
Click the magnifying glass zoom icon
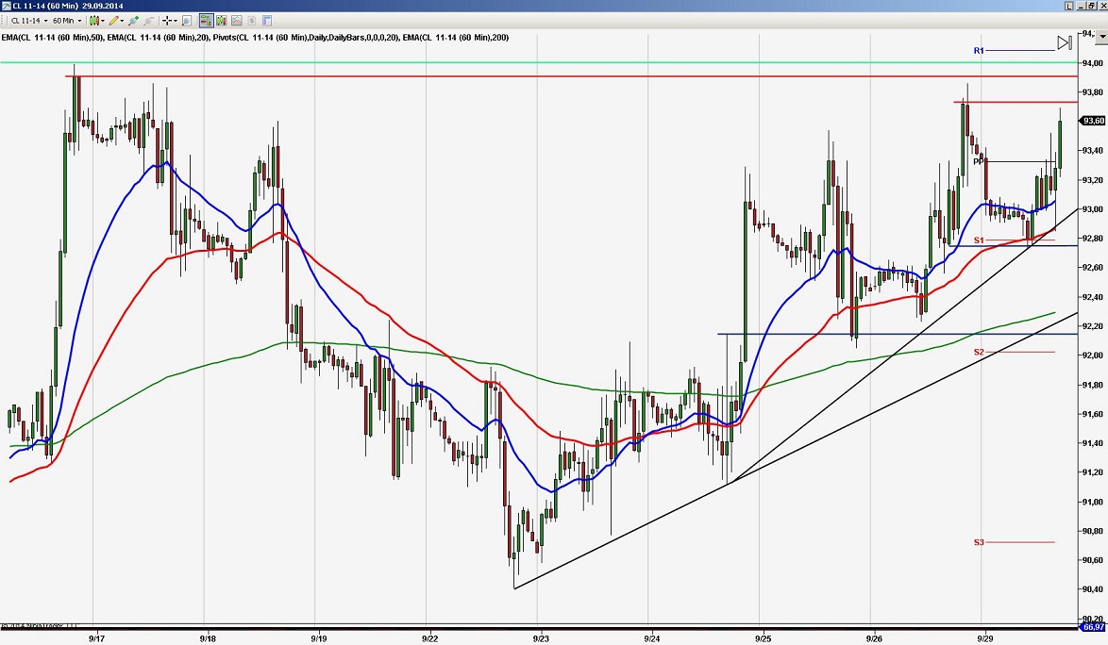click(186, 21)
